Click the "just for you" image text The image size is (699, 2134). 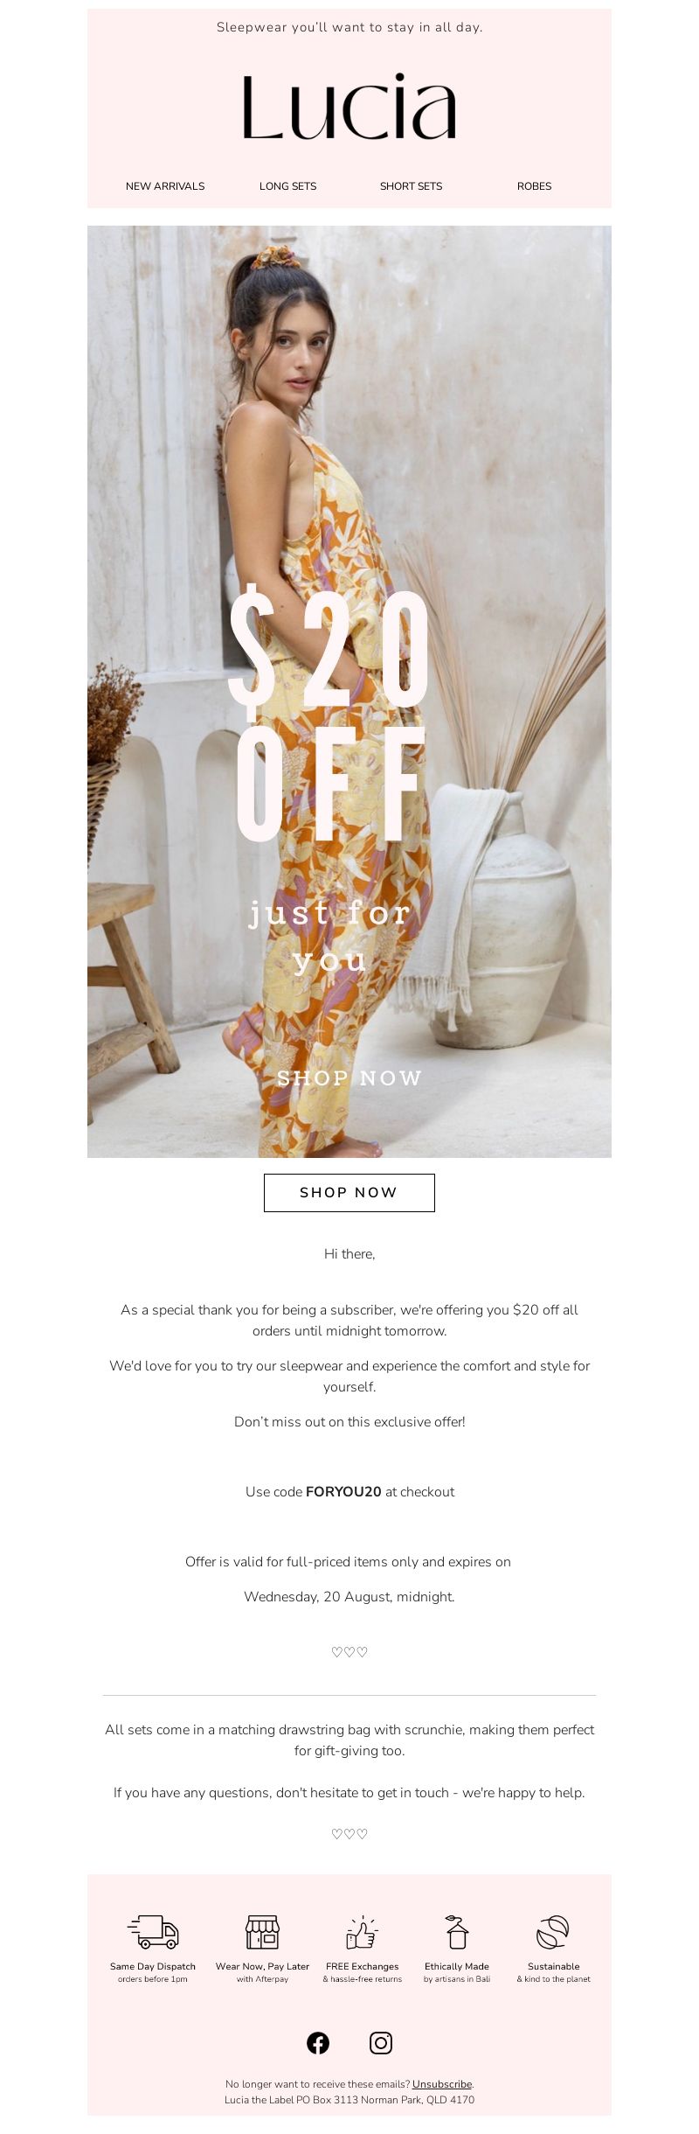point(330,936)
